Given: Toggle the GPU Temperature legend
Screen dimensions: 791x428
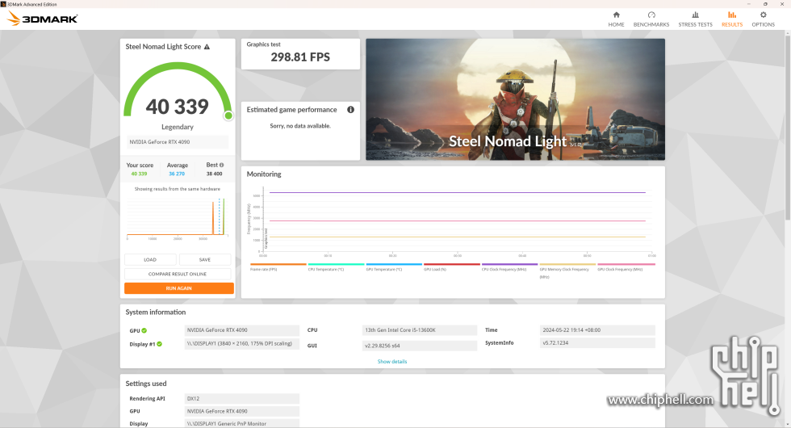Looking at the screenshot, I should coord(394,267).
